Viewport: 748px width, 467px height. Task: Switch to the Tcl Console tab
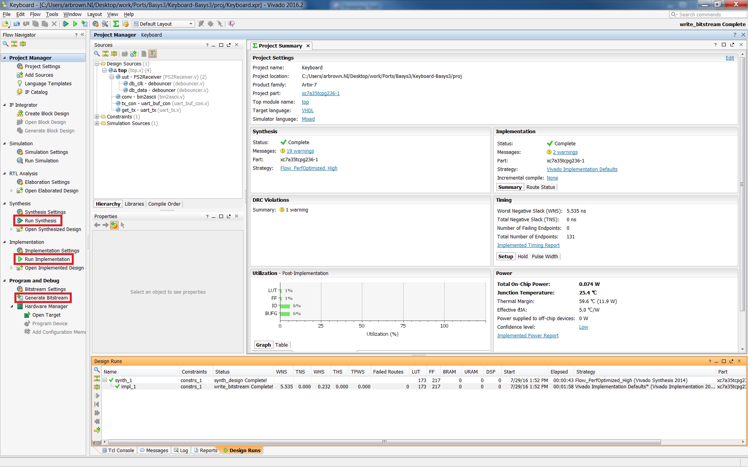tap(118, 451)
